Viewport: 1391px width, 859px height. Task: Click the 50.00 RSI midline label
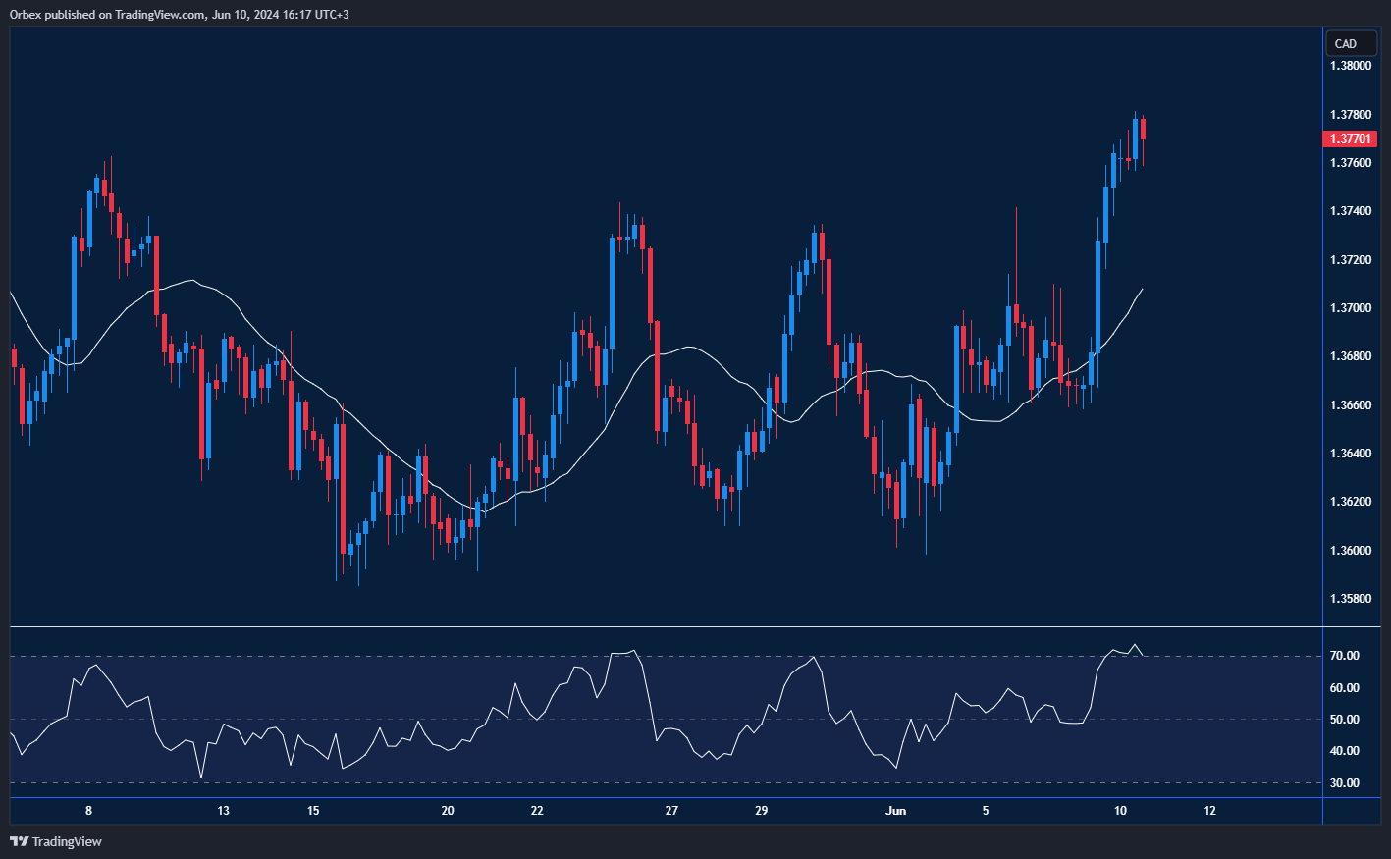pos(1344,720)
